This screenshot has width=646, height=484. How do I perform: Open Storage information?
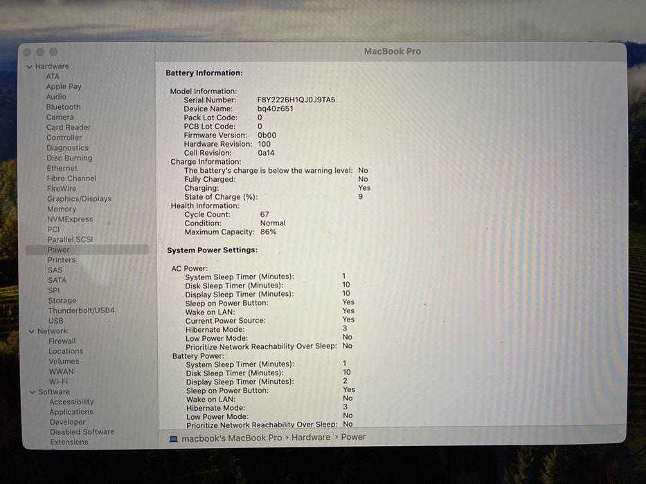pyautogui.click(x=62, y=301)
